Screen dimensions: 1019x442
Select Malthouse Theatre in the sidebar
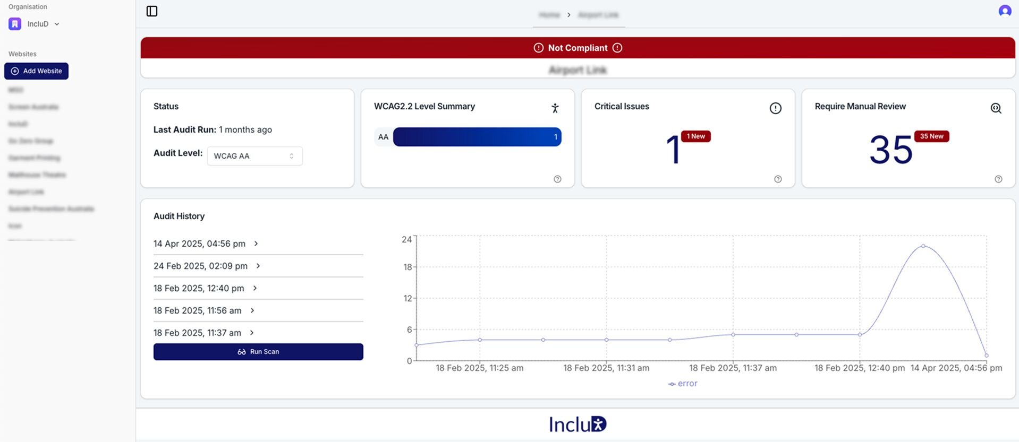[37, 175]
